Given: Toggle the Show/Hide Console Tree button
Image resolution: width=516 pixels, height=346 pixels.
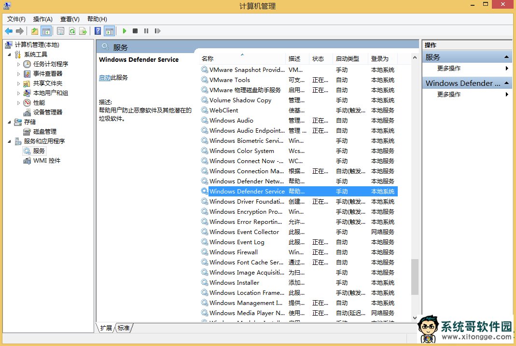Looking at the screenshot, I should coord(46,31).
